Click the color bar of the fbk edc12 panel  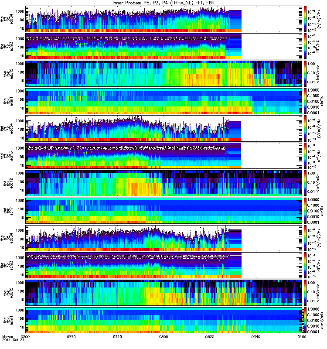pos(305,292)
